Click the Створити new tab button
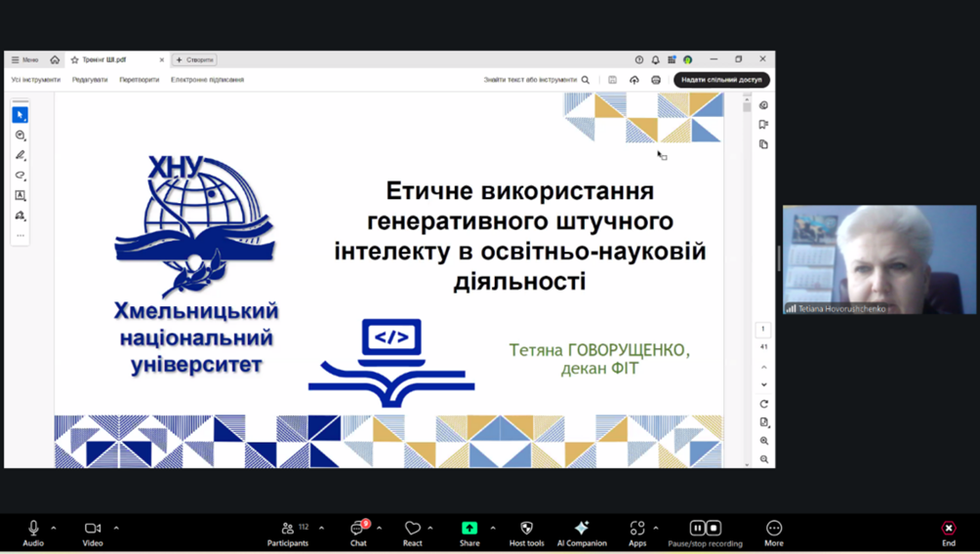The image size is (980, 554). point(195,59)
